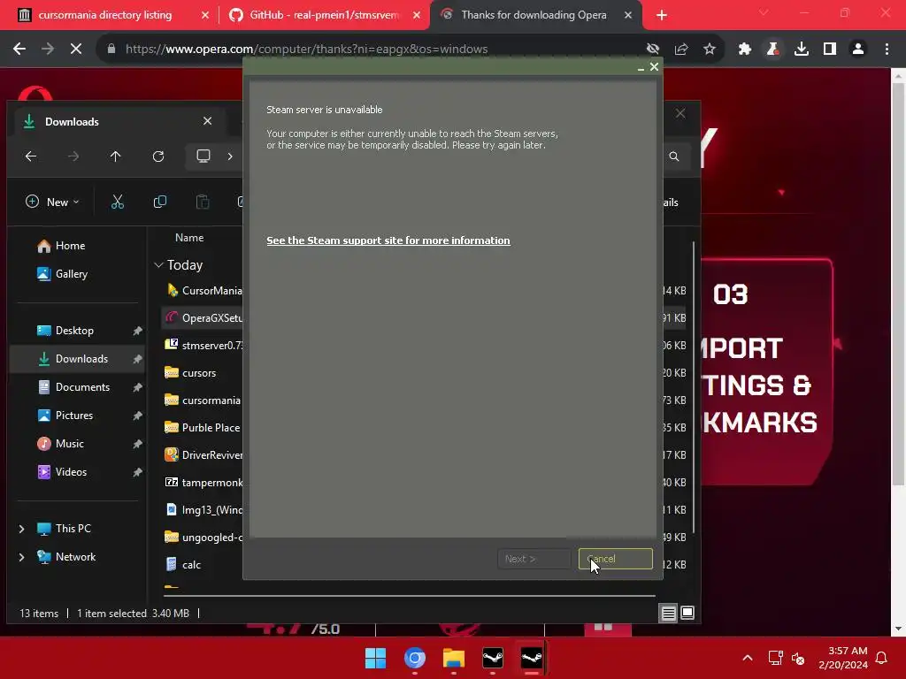Image resolution: width=906 pixels, height=679 pixels.
Task: Select the Thanks for downloading Opera tab
Action: (x=534, y=15)
